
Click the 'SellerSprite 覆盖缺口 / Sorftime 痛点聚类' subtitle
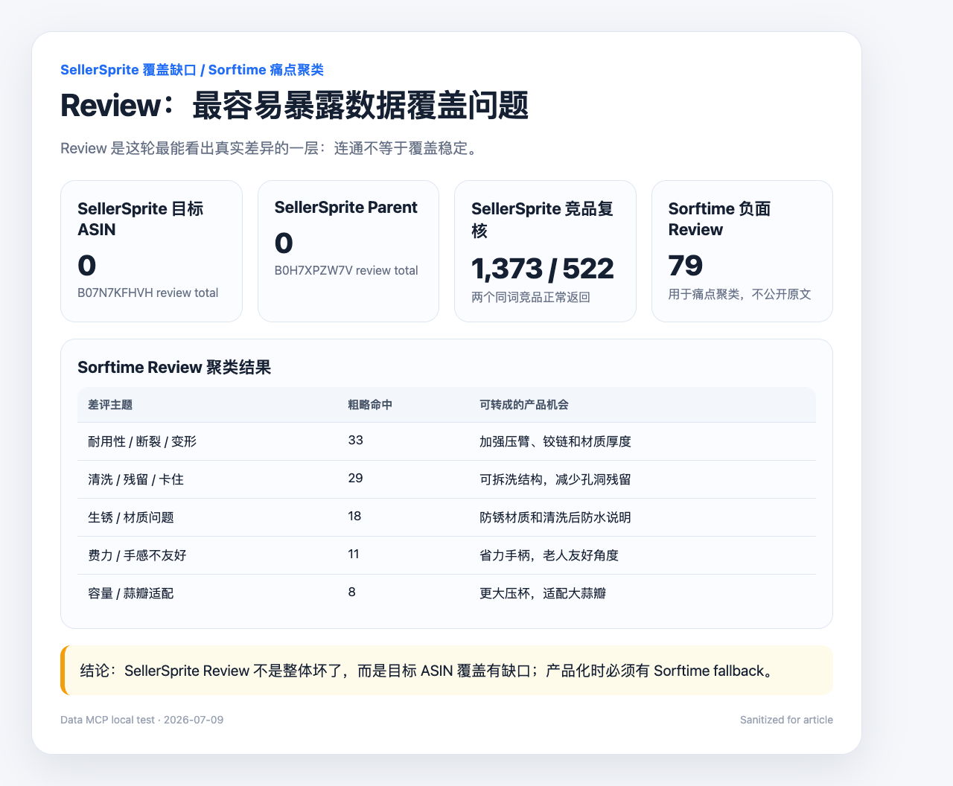pos(192,70)
